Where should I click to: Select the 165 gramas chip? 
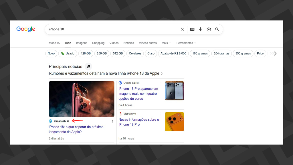[200, 54]
